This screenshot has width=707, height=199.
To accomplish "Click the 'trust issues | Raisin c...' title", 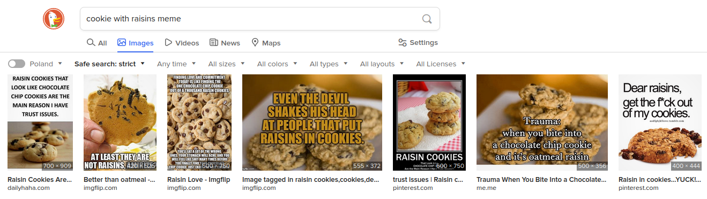I will pyautogui.click(x=428, y=180).
